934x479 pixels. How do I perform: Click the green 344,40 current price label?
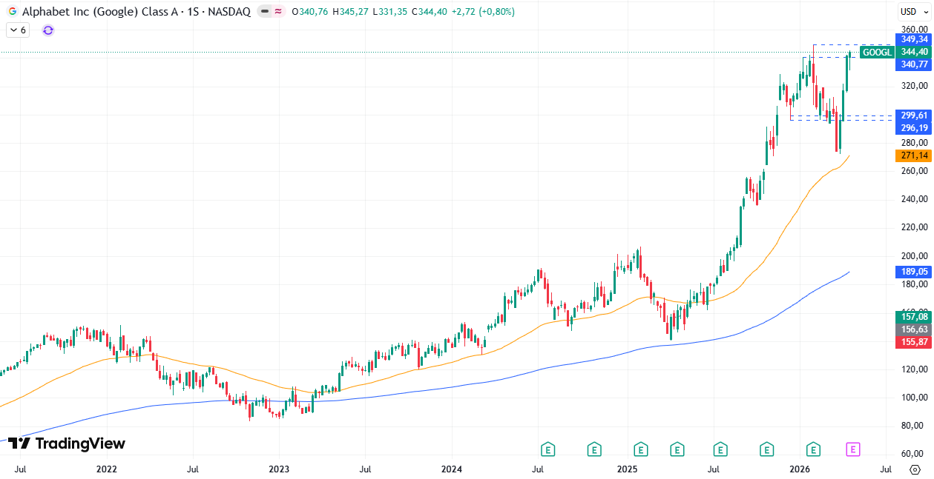click(x=913, y=52)
